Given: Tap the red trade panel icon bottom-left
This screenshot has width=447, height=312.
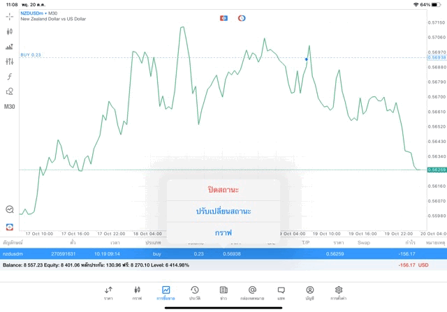Looking at the screenshot, I should pos(9,227).
